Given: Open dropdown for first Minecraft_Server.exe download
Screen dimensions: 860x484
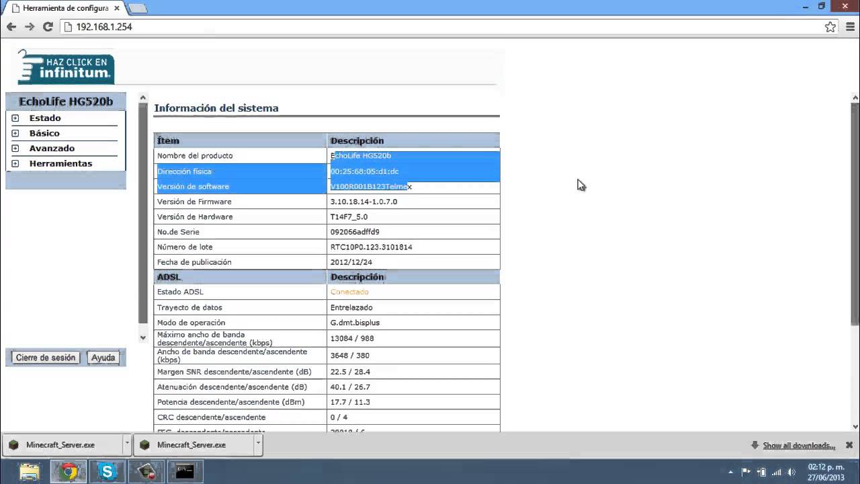Looking at the screenshot, I should [x=127, y=444].
